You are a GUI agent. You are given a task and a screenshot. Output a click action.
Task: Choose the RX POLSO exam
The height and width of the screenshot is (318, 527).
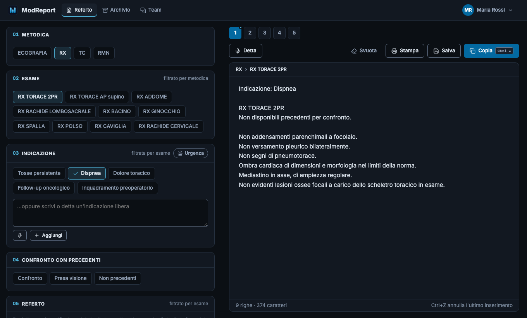(x=70, y=126)
